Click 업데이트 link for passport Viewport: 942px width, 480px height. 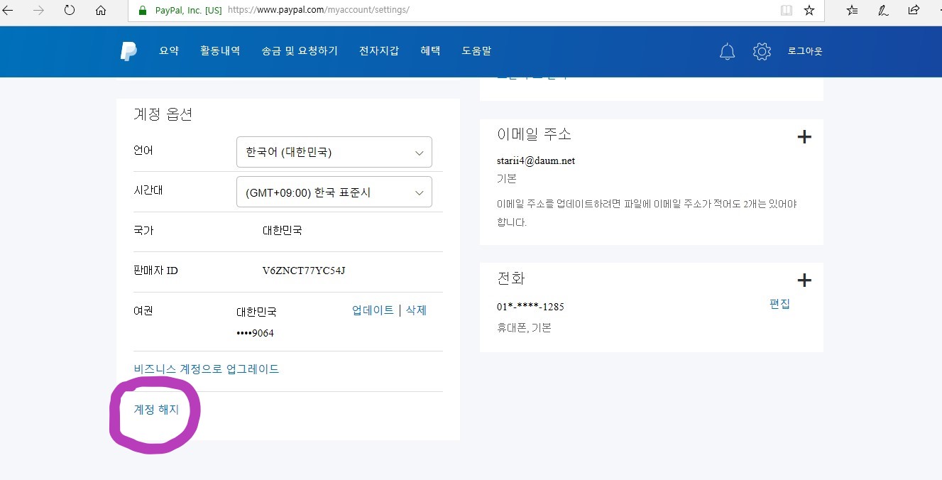[373, 310]
